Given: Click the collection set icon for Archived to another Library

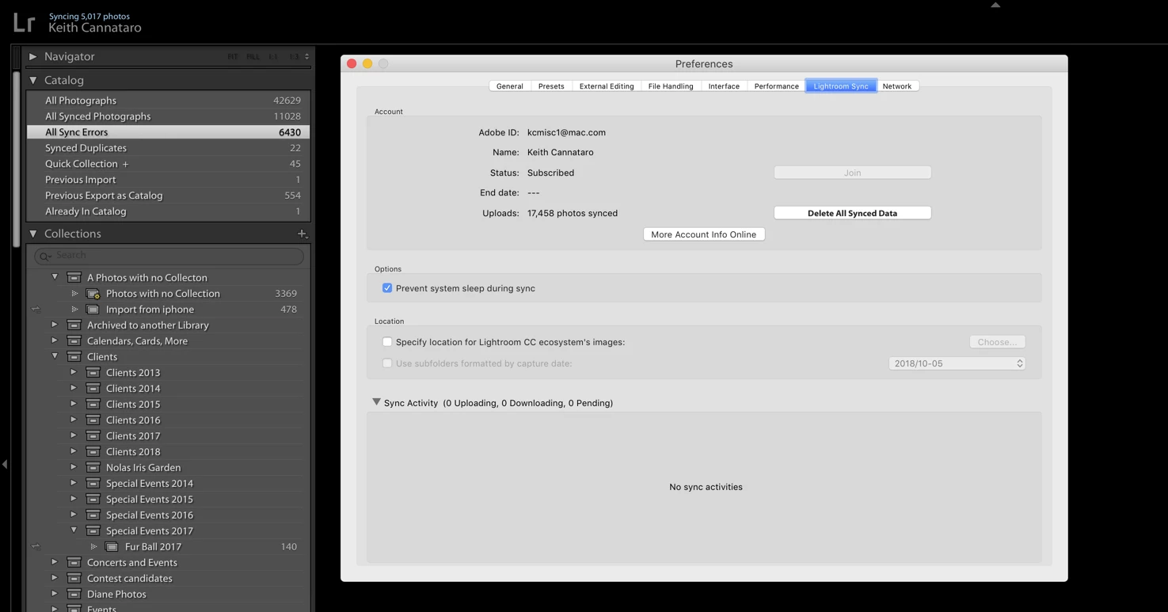Looking at the screenshot, I should (x=74, y=325).
